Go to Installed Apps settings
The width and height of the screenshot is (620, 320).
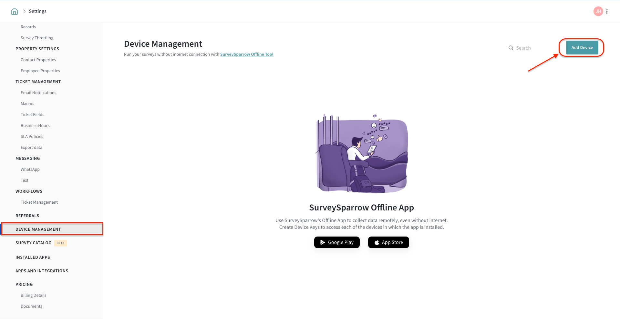[33, 257]
